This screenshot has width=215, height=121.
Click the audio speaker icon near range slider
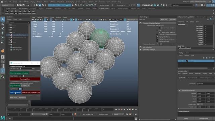(136, 114)
